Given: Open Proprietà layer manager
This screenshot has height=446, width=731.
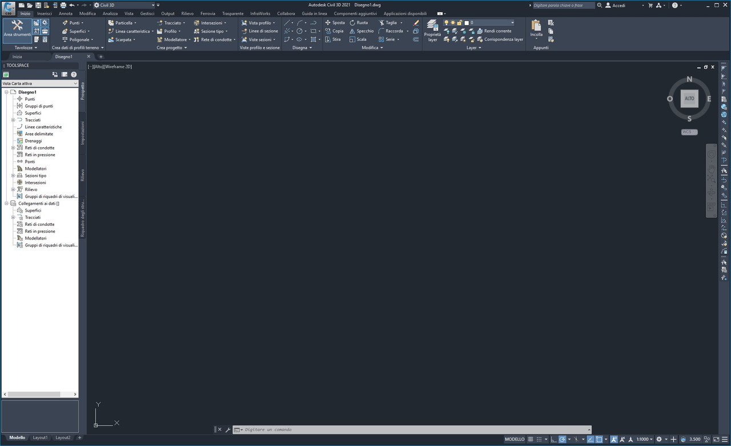Looking at the screenshot, I should [x=432, y=31].
